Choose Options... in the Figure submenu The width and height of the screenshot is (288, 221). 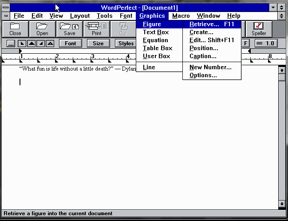212,75
